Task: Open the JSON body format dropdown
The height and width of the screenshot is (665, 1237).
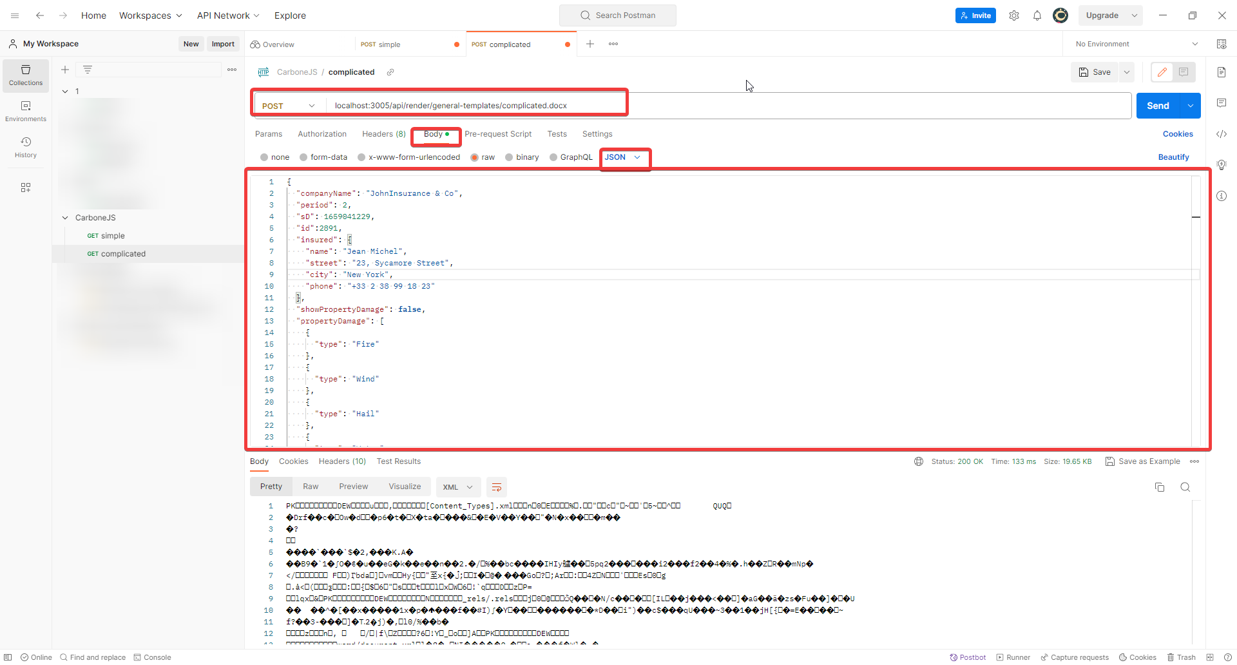Action: [624, 157]
